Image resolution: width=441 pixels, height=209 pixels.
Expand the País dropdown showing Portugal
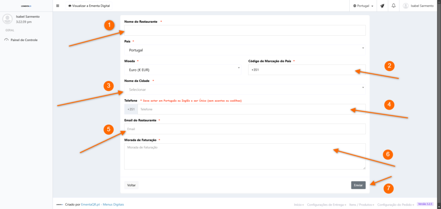[x=245, y=50]
